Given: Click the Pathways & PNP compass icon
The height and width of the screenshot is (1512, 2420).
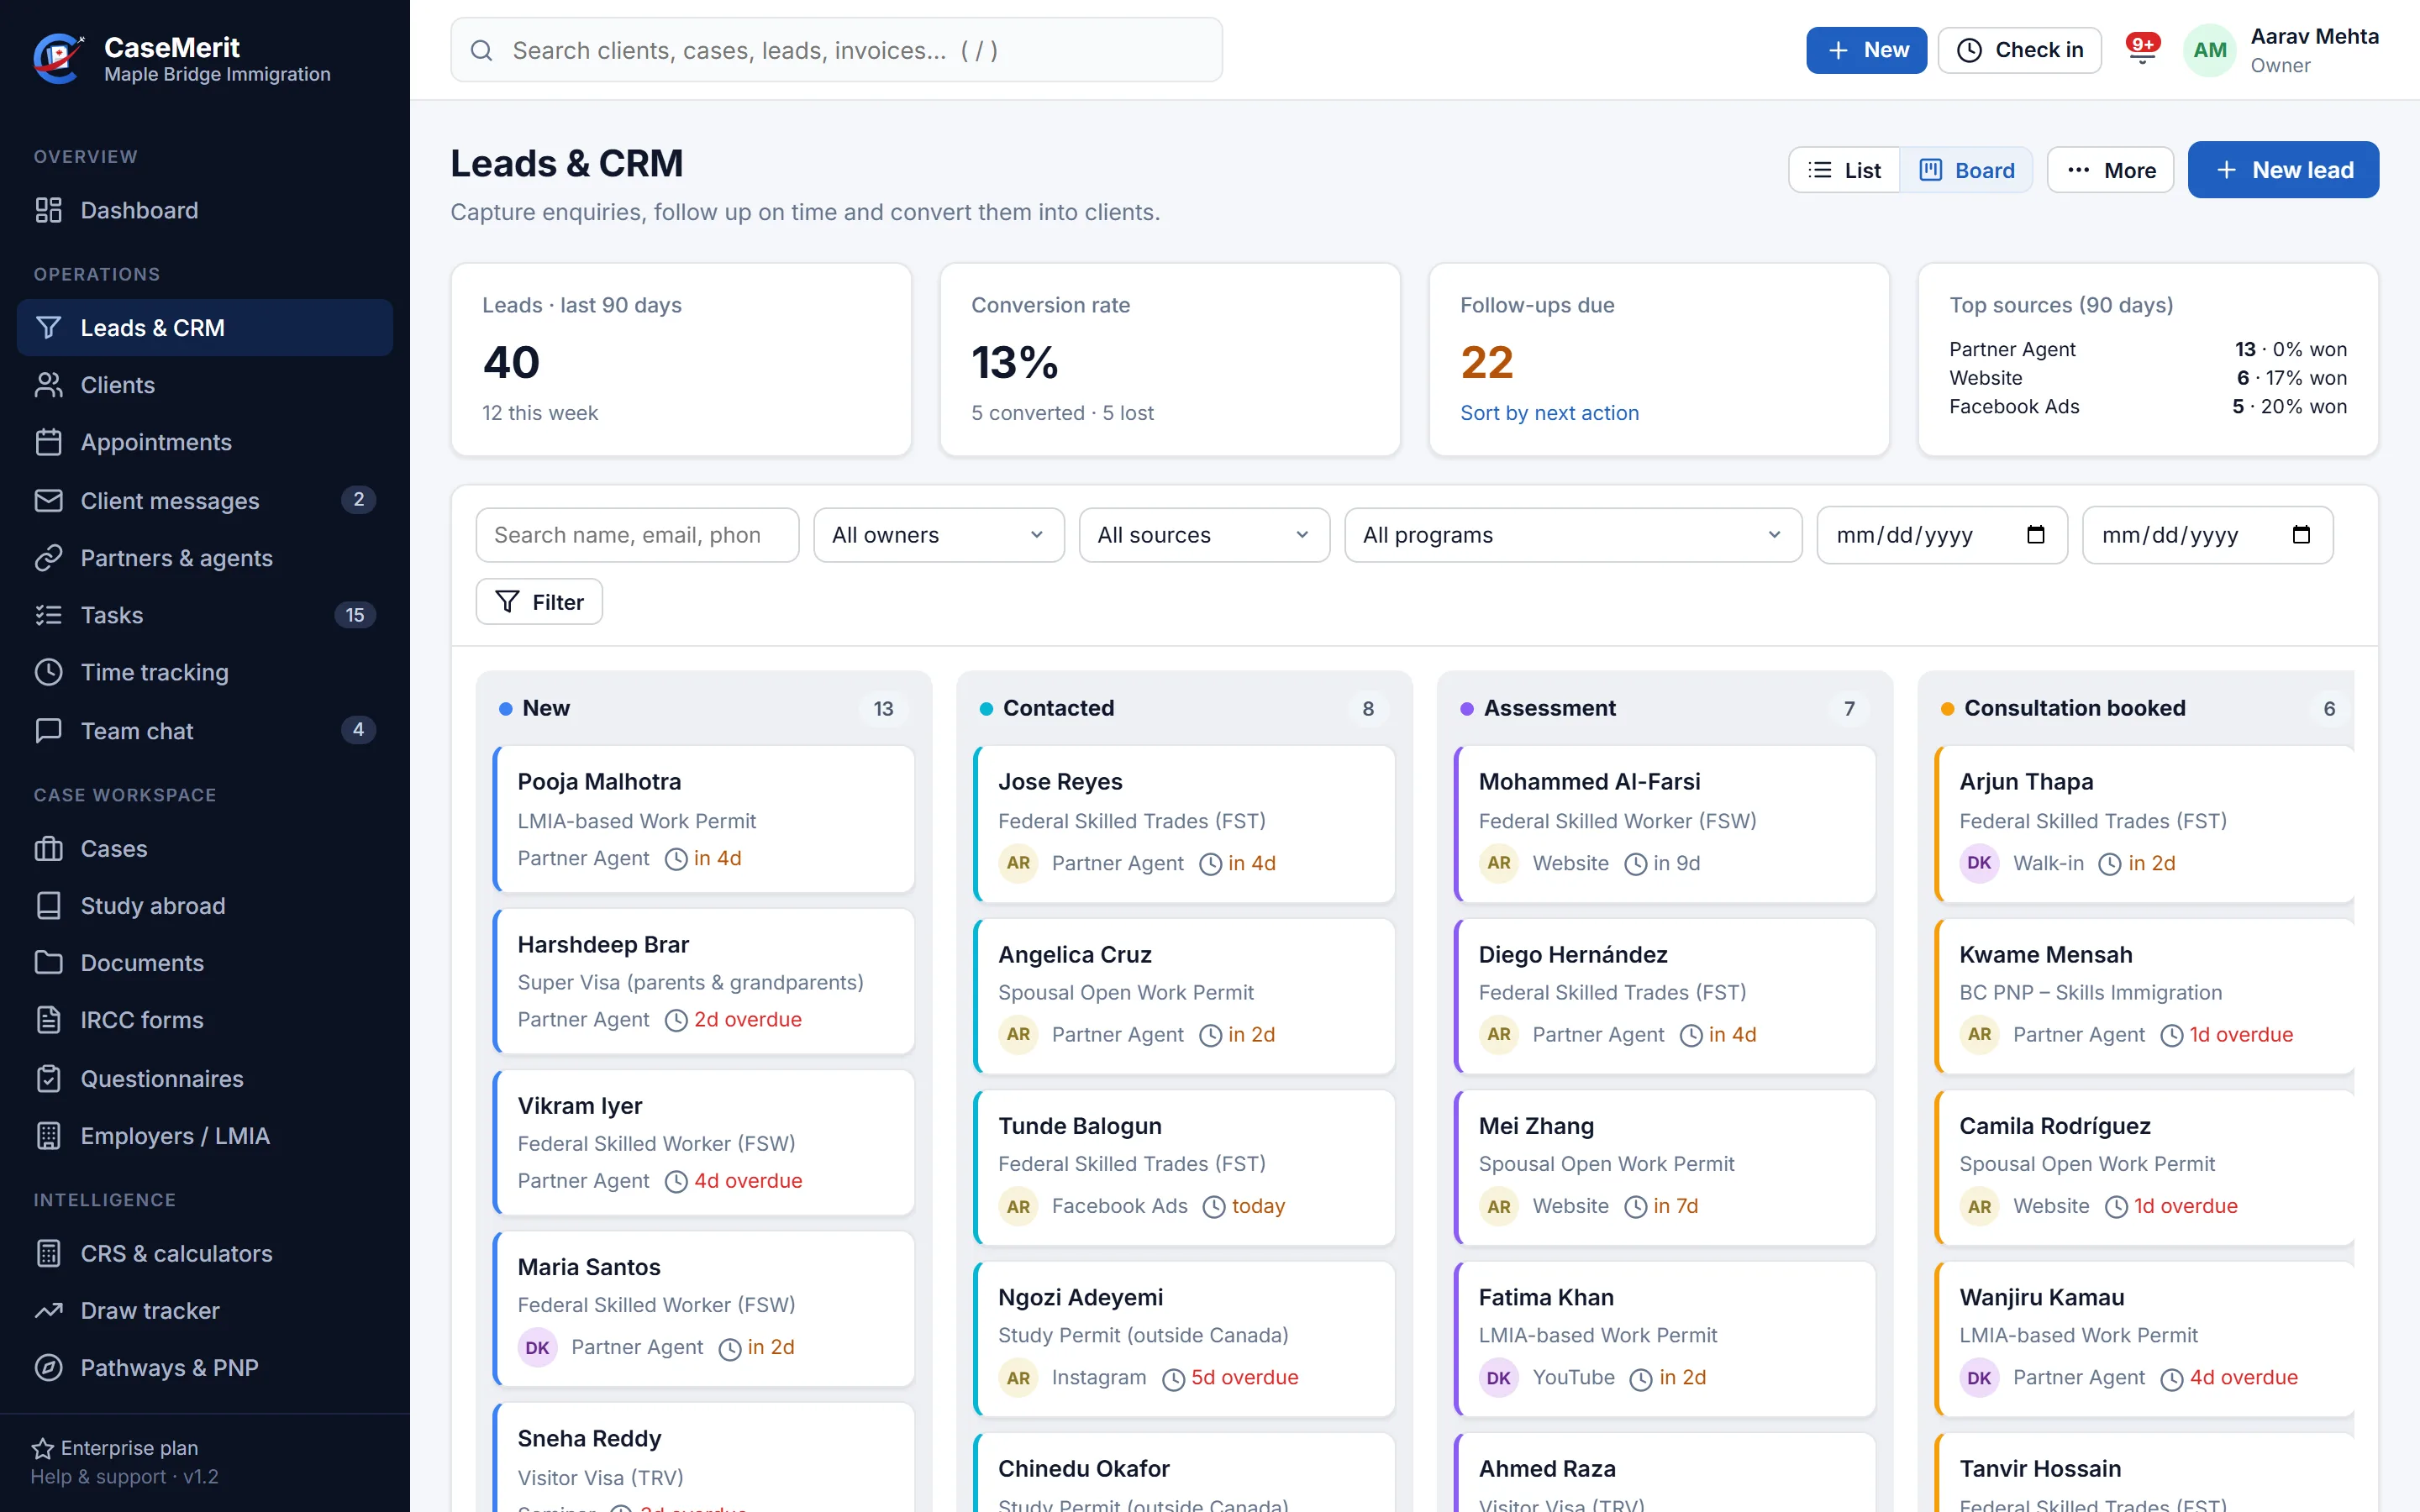Looking at the screenshot, I should tap(48, 1367).
